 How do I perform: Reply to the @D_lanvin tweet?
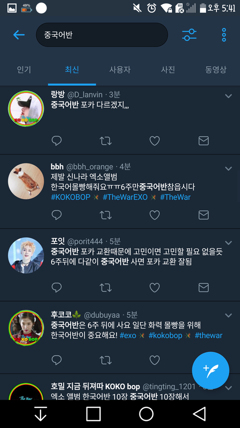(56, 141)
